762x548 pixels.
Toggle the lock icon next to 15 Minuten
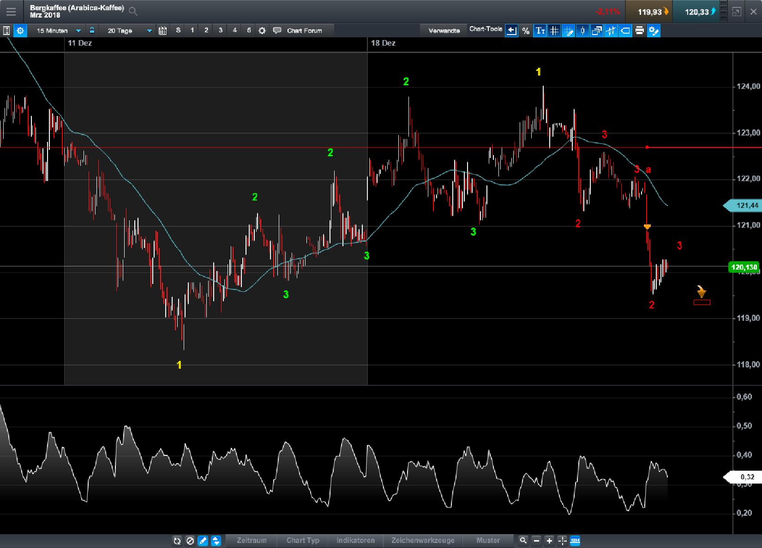[x=92, y=30]
